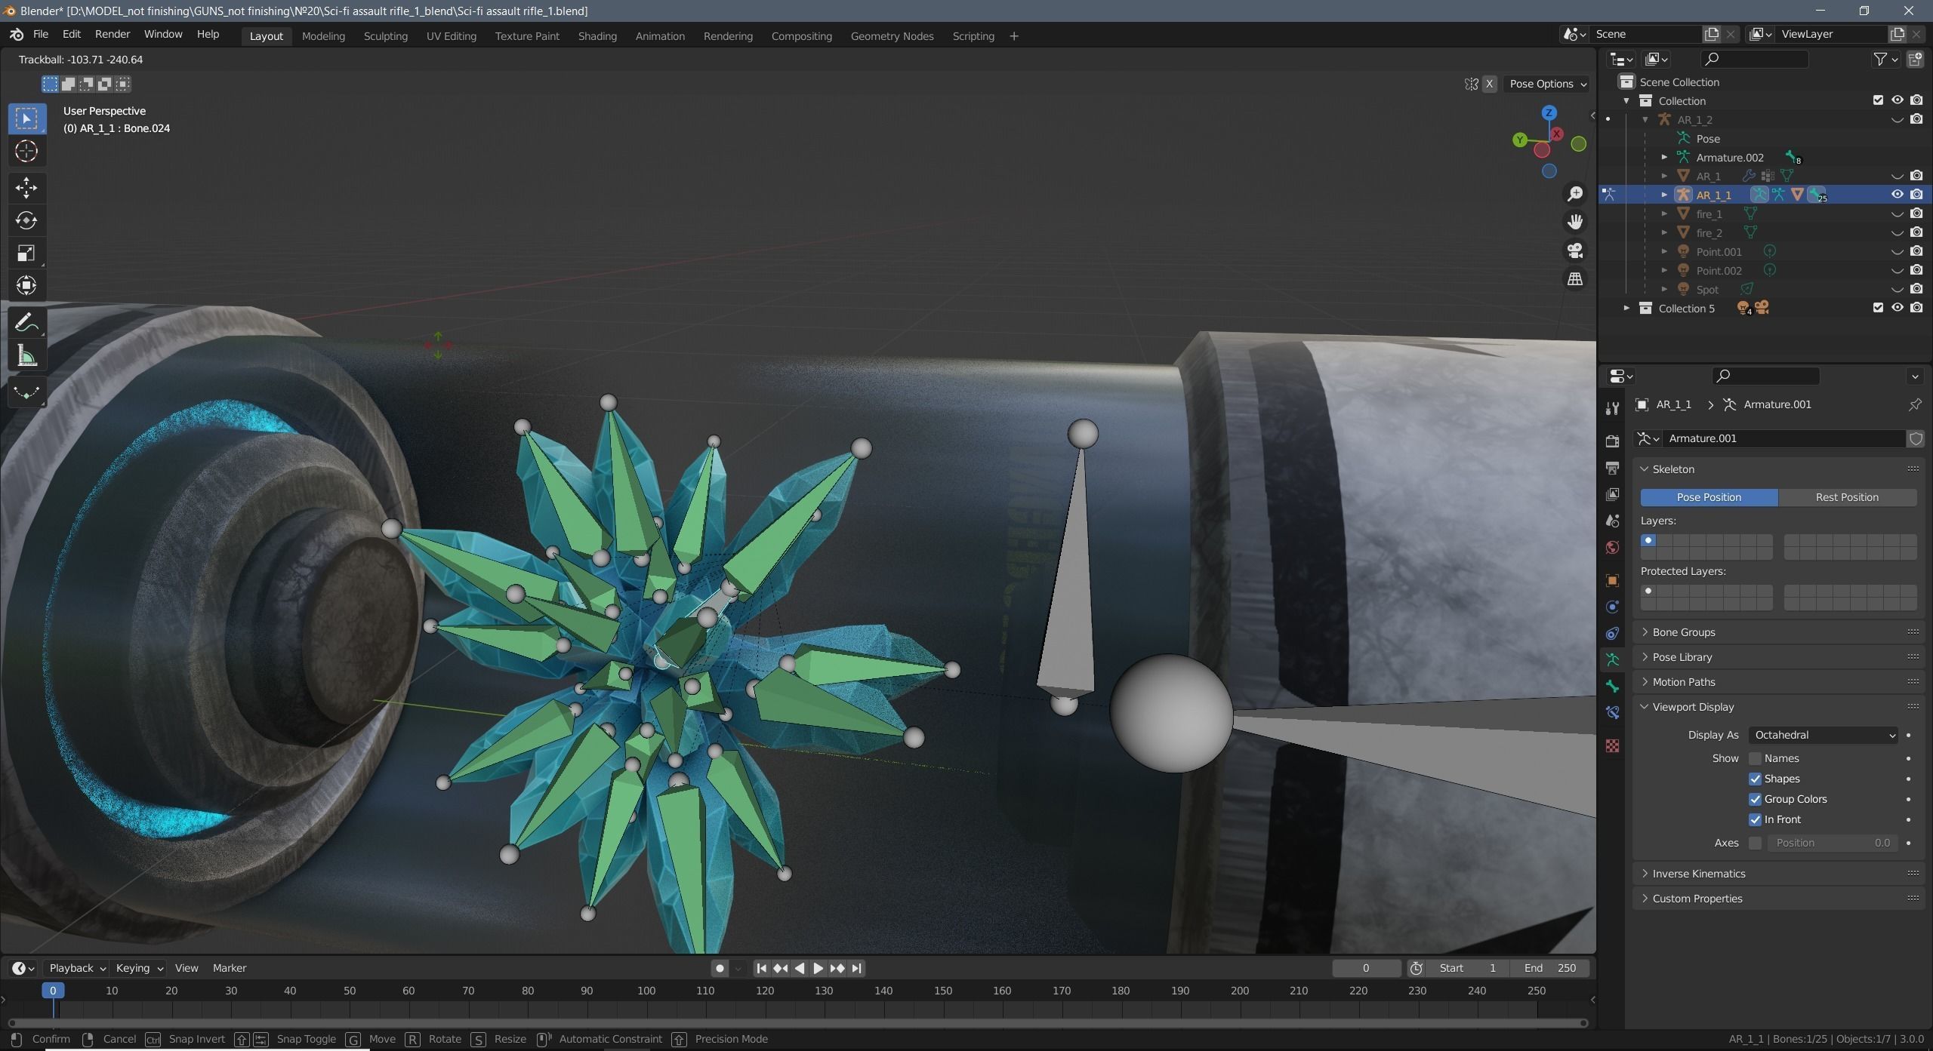This screenshot has width=1933, height=1051.
Task: Click the Rest Position button
Action: point(1847,497)
